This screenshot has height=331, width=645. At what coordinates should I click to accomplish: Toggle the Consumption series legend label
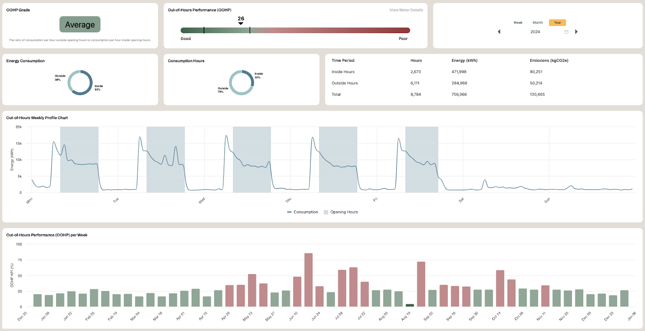[x=306, y=212]
